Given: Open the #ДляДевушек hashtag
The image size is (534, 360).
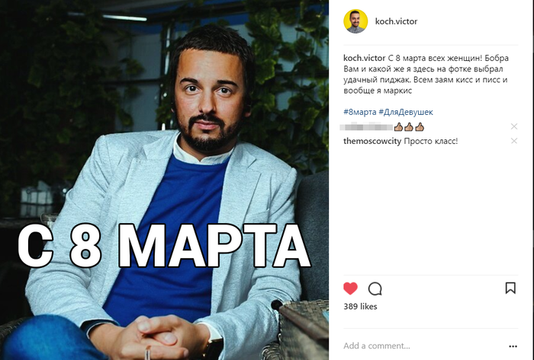Looking at the screenshot, I should 406,112.
